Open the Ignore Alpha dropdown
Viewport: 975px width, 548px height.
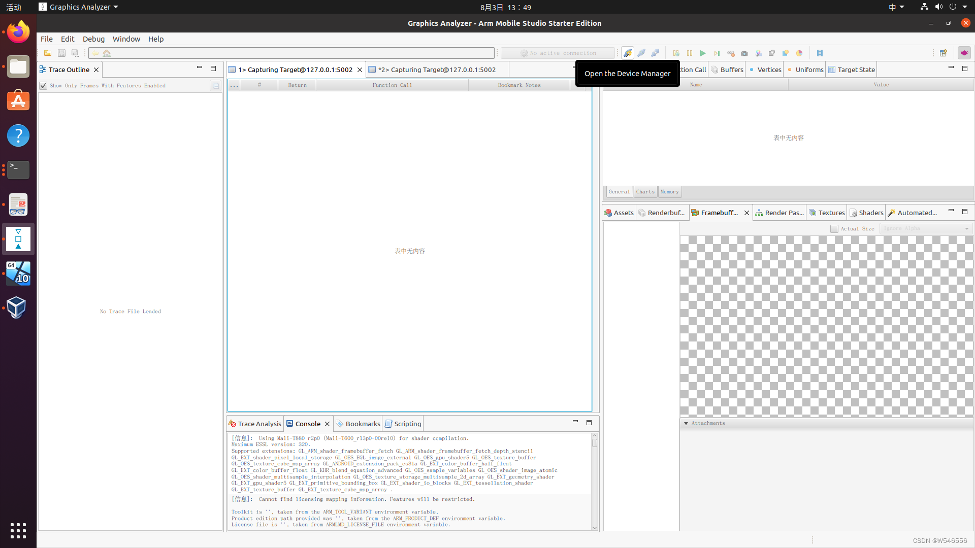tap(925, 228)
